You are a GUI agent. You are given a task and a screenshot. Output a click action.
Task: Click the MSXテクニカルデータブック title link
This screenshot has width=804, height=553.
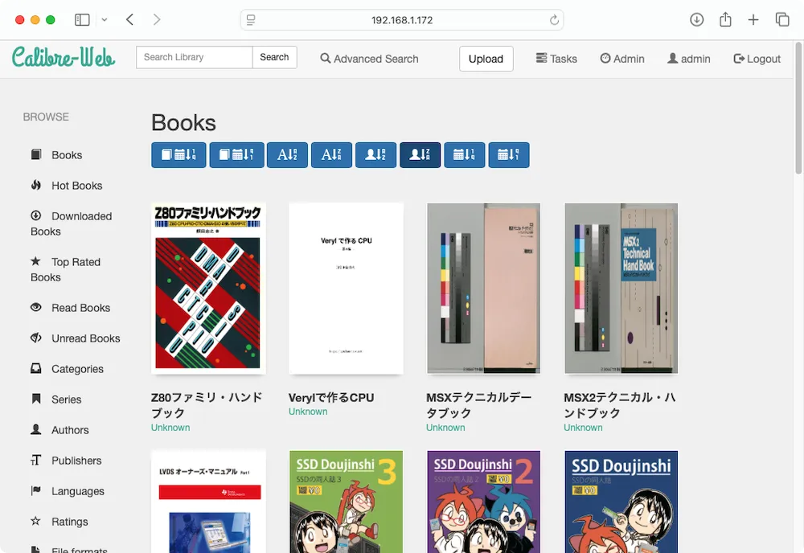tap(479, 405)
